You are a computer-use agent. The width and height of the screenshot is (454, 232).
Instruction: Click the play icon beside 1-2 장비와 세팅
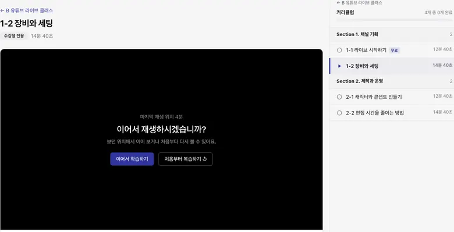tap(340, 66)
